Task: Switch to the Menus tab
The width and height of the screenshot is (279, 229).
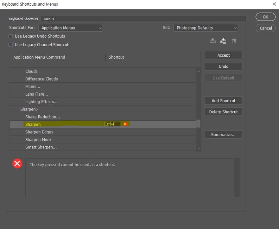Action: pyautogui.click(x=49, y=19)
